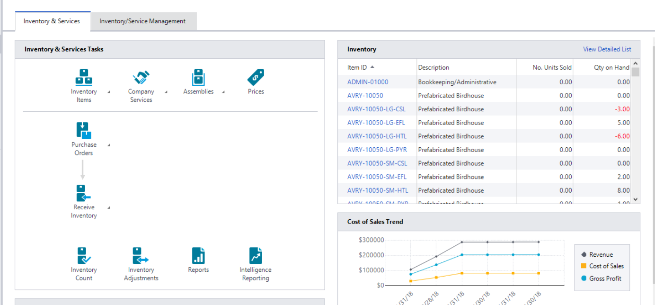Expand the Company Services dropdown arrow
Image resolution: width=655 pixels, height=305 pixels.
click(166, 92)
